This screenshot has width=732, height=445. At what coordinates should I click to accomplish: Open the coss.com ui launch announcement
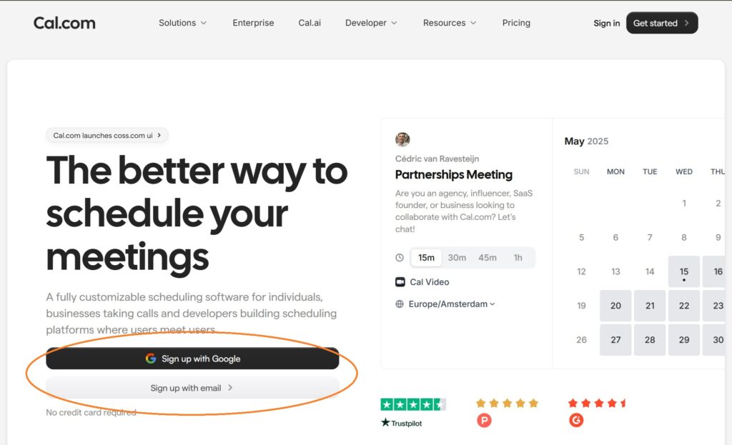pos(107,135)
